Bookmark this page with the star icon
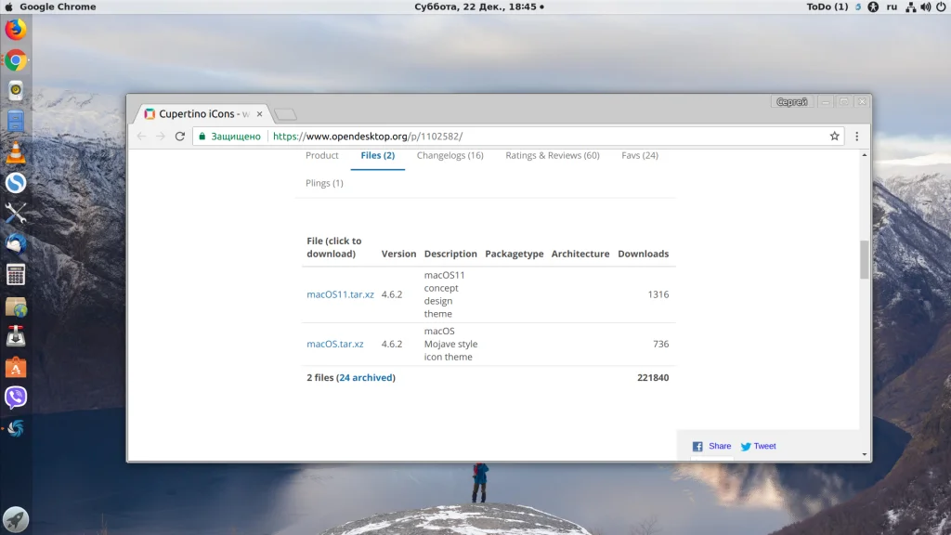Image resolution: width=951 pixels, height=535 pixels. [x=835, y=137]
